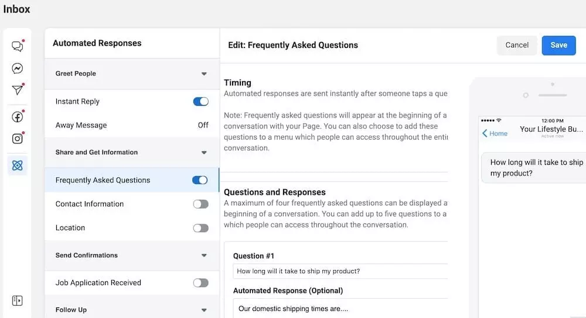Enable the Contact Information toggle
This screenshot has height=318, width=586.
[x=200, y=204]
